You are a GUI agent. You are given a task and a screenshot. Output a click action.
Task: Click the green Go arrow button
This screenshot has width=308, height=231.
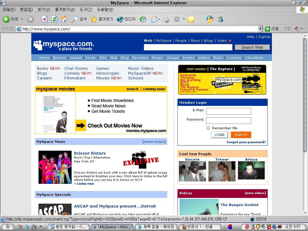[267, 29]
